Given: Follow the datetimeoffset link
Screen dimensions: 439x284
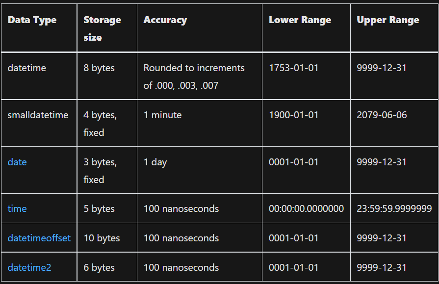Looking at the screenshot, I should tap(39, 238).
